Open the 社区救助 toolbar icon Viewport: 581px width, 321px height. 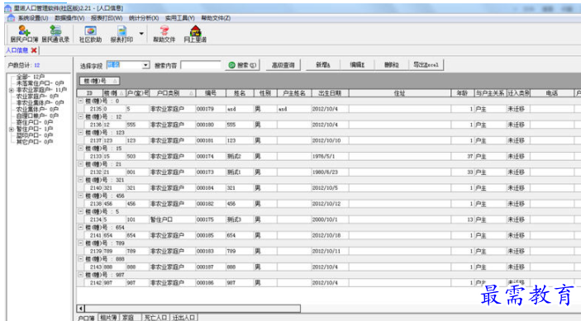click(x=90, y=34)
